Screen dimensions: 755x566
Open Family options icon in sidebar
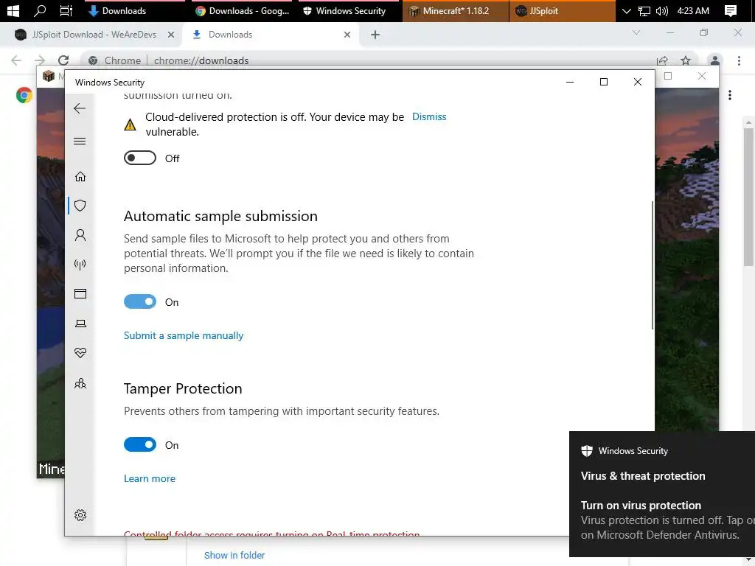(x=80, y=383)
